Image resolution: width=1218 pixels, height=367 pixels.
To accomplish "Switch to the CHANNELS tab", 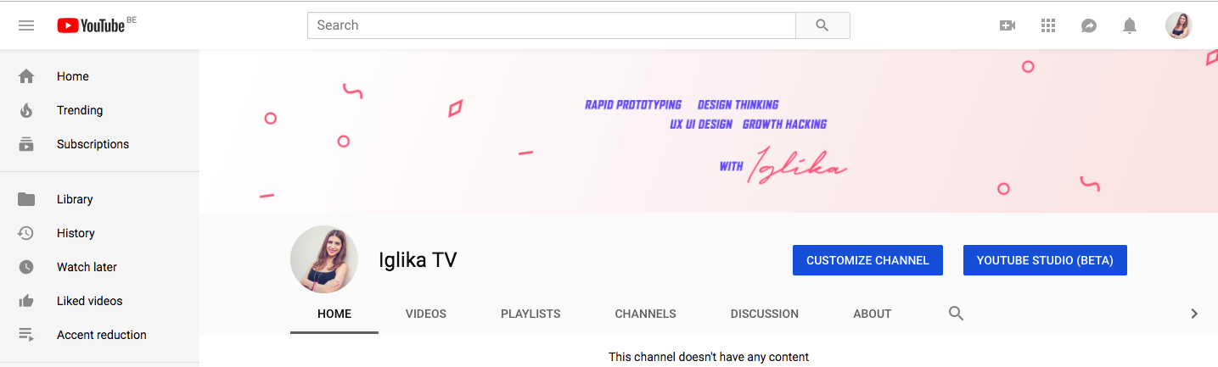I will (x=646, y=314).
